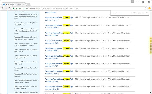Open CameraCaptureUIContract in the sidebar
This screenshot has height=94, width=152.
coord(26,57)
